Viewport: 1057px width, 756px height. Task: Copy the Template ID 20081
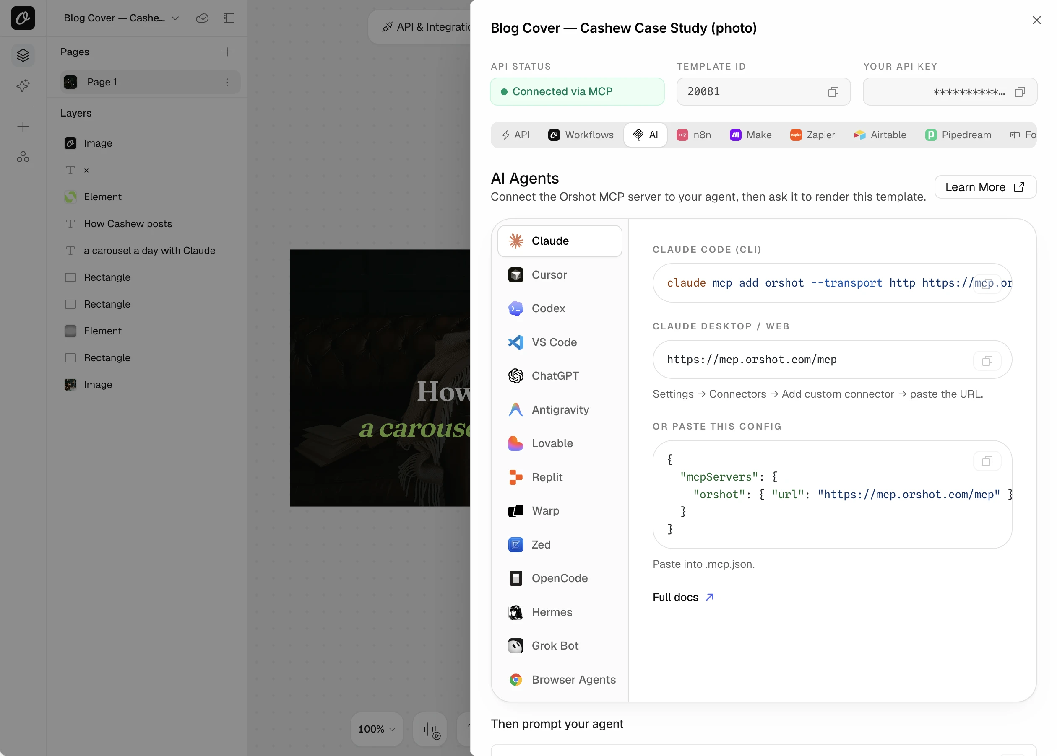click(833, 92)
